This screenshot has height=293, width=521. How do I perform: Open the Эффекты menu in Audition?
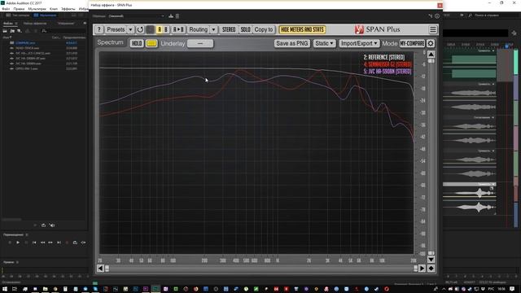pyautogui.click(x=68, y=9)
